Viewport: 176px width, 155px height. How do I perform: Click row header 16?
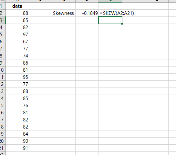coord(3,113)
